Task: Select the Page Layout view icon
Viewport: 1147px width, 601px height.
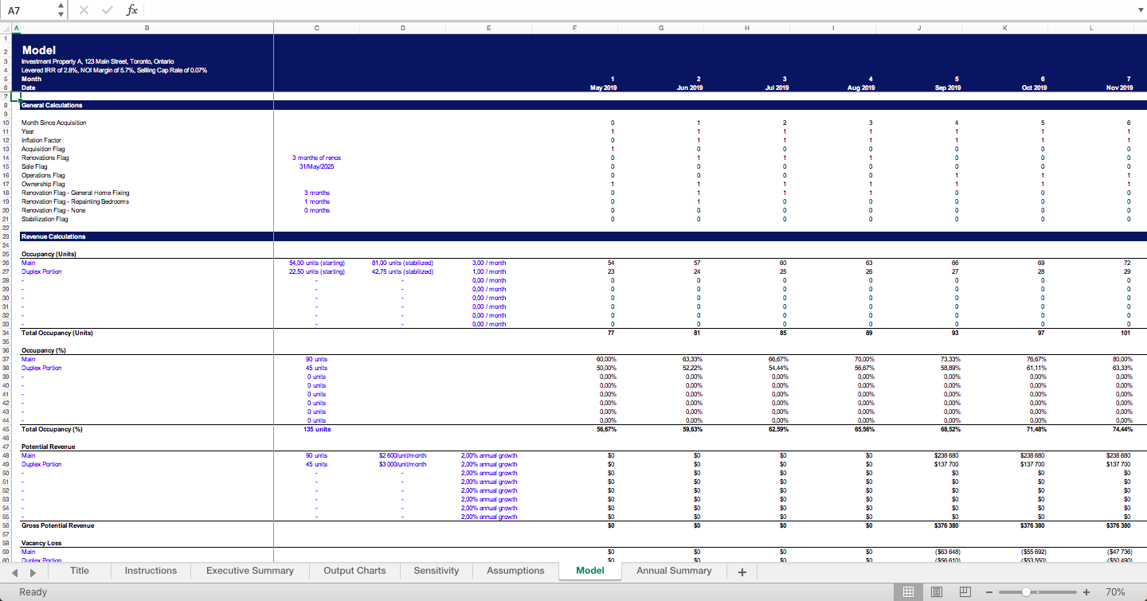Action: tap(937, 591)
